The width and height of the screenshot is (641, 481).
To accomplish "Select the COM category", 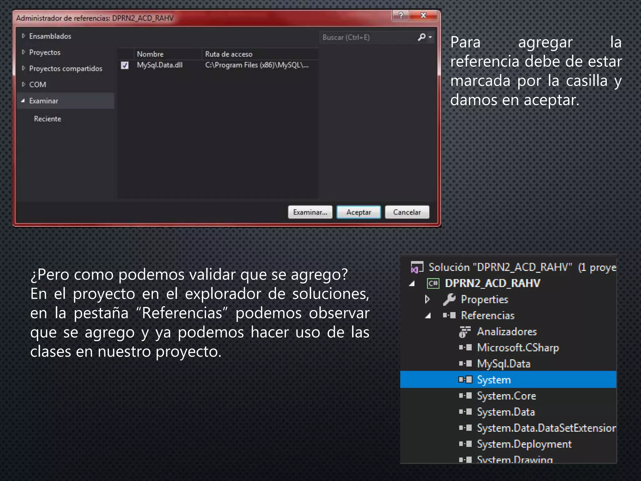I will pos(38,85).
